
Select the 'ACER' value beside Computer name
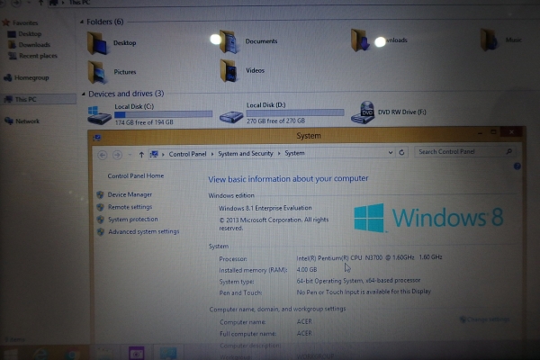(304, 322)
